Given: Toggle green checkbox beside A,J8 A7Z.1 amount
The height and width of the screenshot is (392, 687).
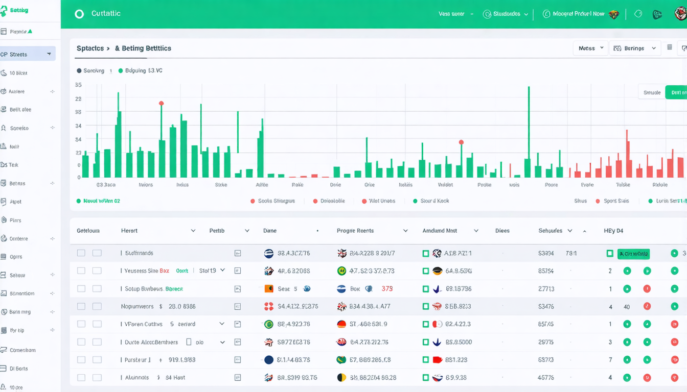Looking at the screenshot, I should pyautogui.click(x=425, y=253).
